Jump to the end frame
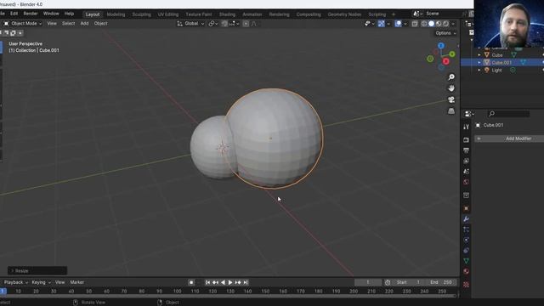 tap(246, 282)
